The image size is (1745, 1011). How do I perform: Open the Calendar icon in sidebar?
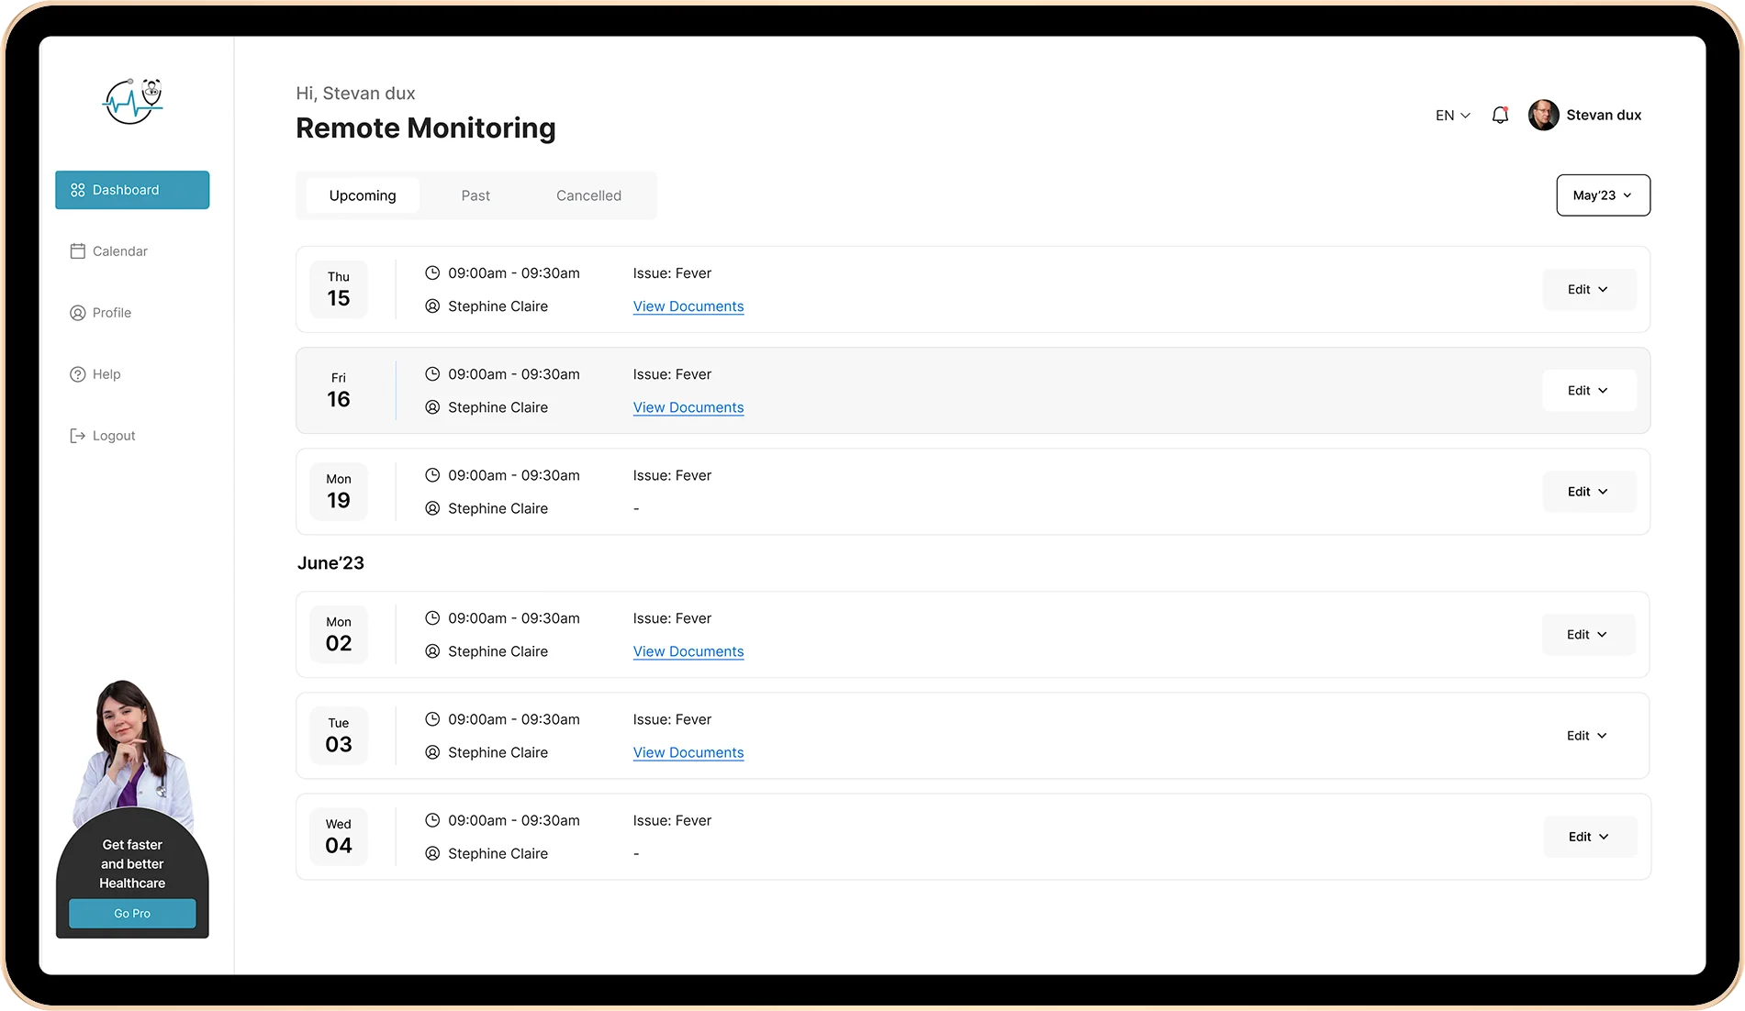pyautogui.click(x=77, y=250)
